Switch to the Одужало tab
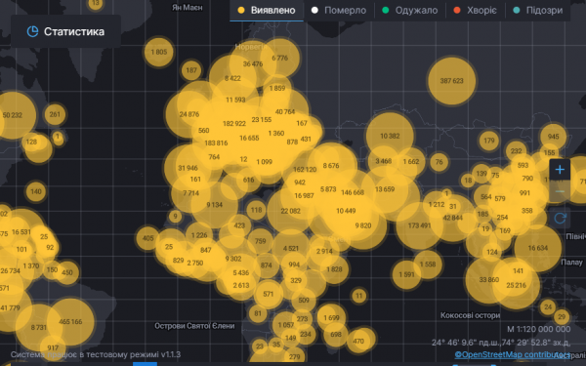The height and width of the screenshot is (366, 586). pyautogui.click(x=410, y=11)
